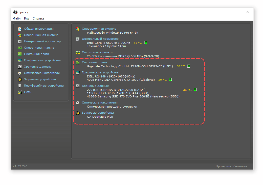
Task: Select Общая информация in the sidebar
Action: tap(39, 29)
